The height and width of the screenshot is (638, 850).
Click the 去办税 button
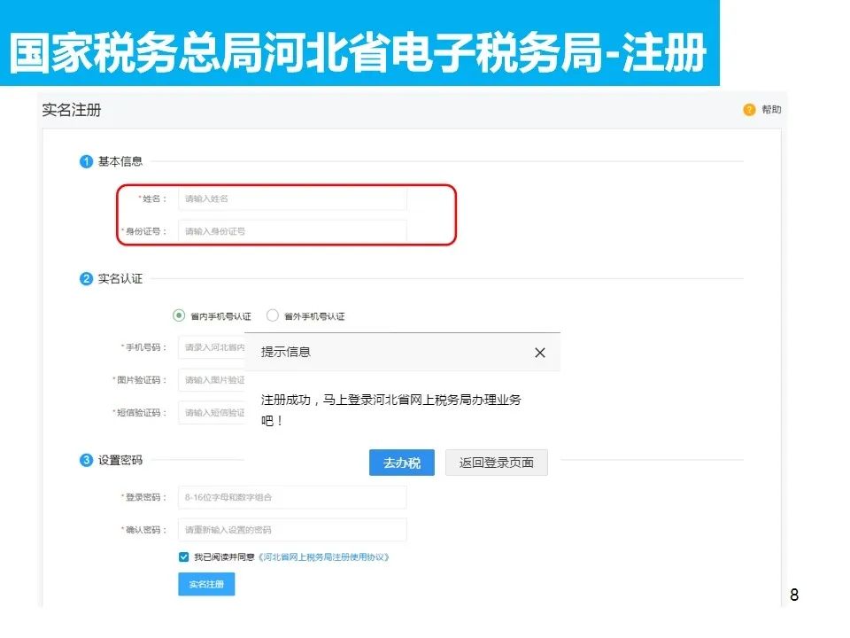coord(402,463)
